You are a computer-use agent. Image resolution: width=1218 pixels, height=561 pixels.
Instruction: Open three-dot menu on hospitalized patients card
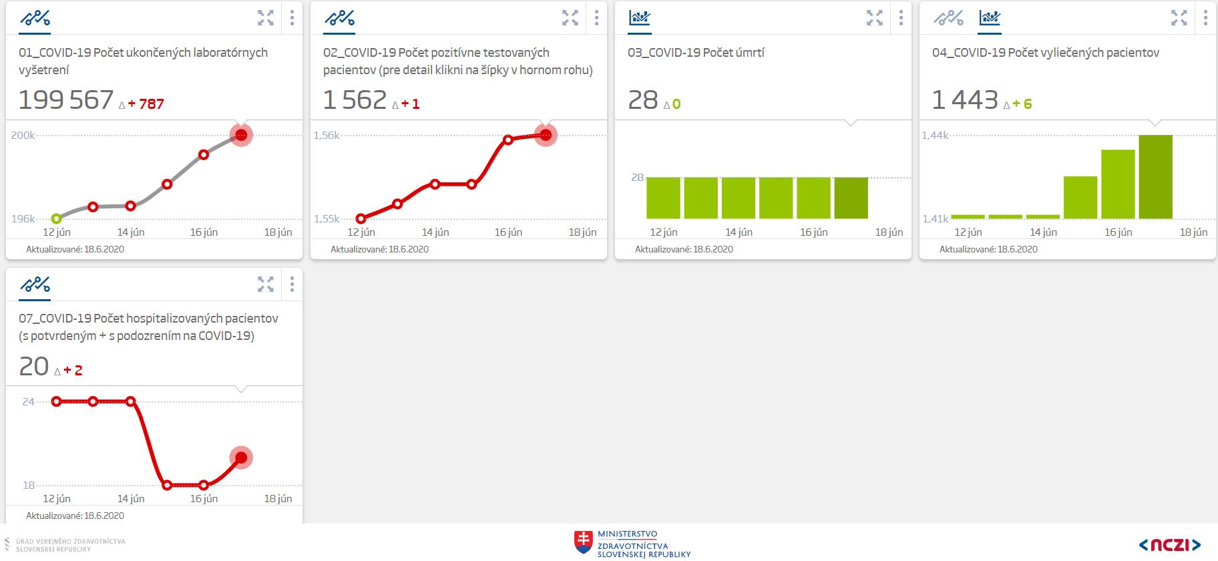tap(292, 285)
